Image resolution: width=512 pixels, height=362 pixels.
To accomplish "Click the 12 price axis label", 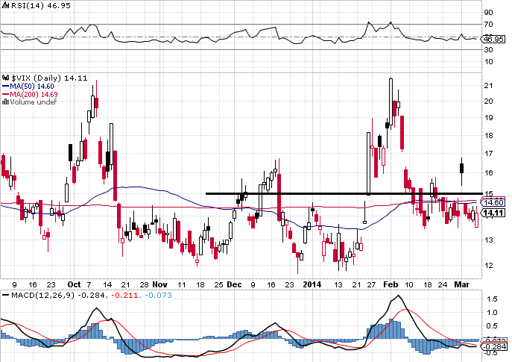I will pyautogui.click(x=489, y=265).
